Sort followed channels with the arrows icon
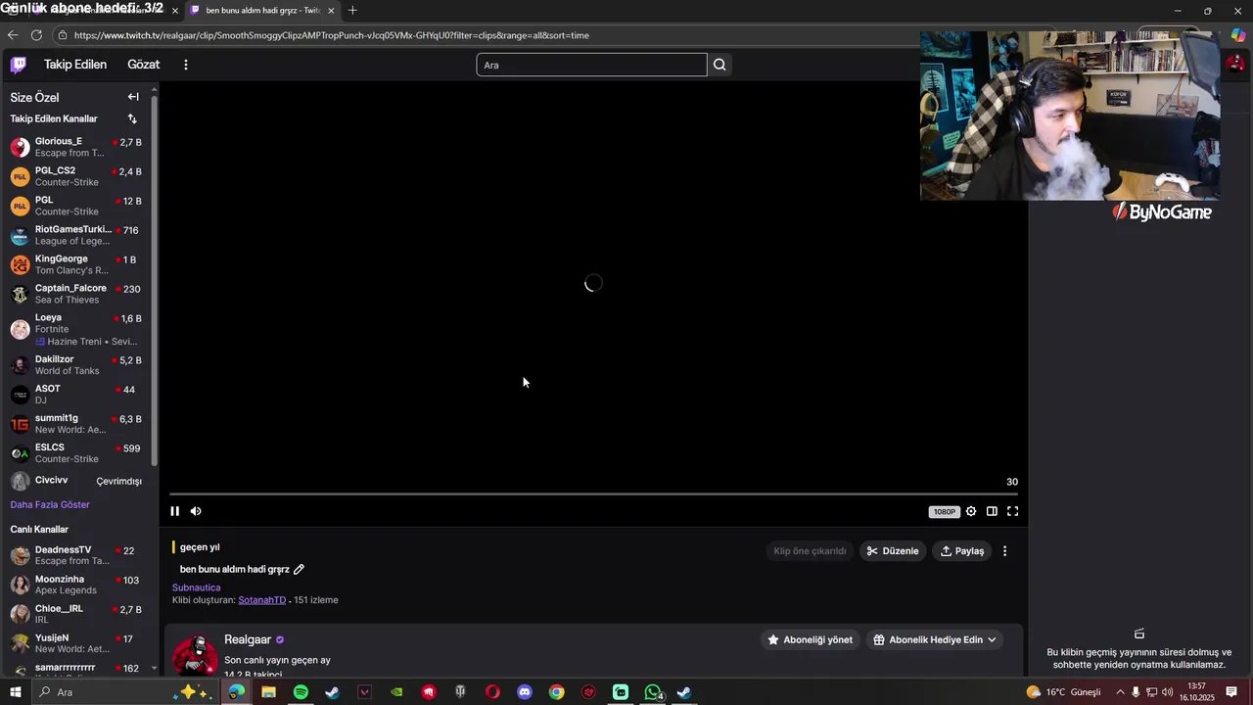 point(132,118)
